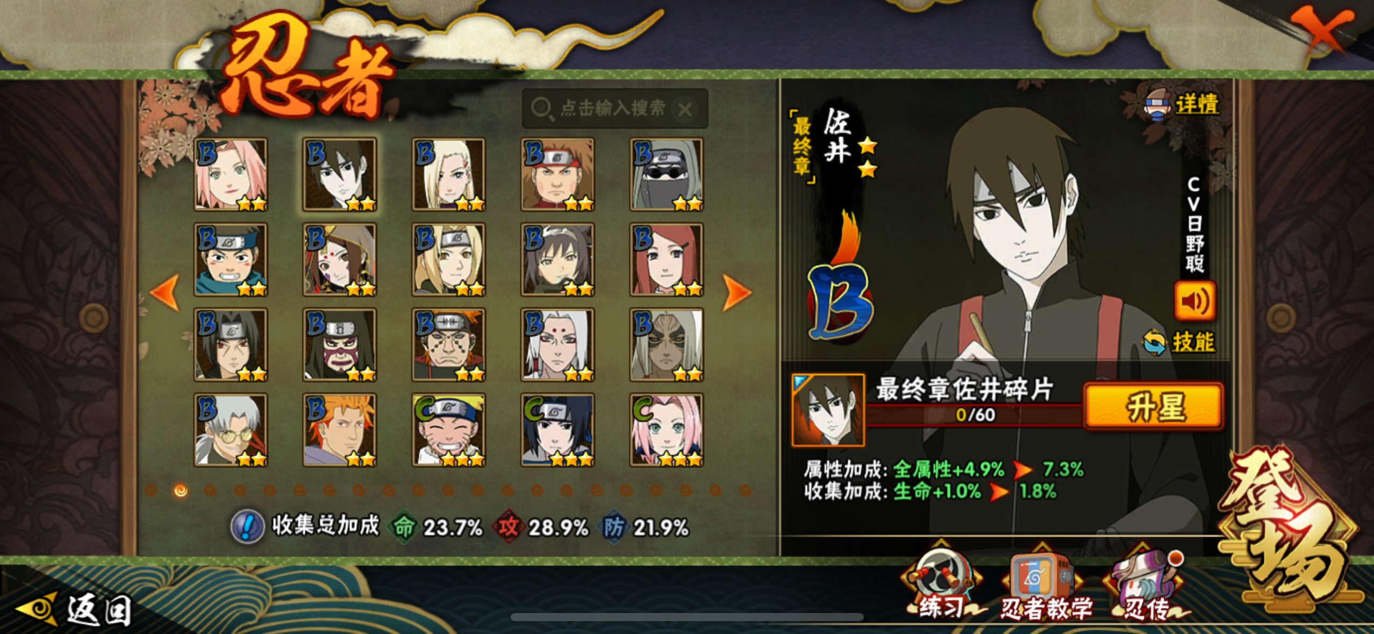The width and height of the screenshot is (1374, 634).
Task: Click the 返回 back button
Action: coord(75,610)
